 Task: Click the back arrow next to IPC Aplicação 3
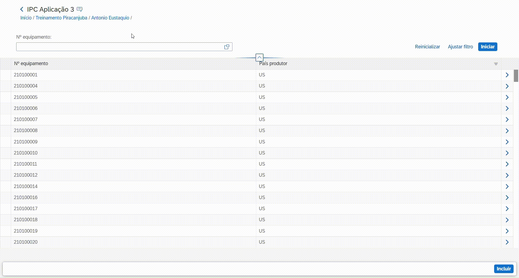pyautogui.click(x=22, y=9)
